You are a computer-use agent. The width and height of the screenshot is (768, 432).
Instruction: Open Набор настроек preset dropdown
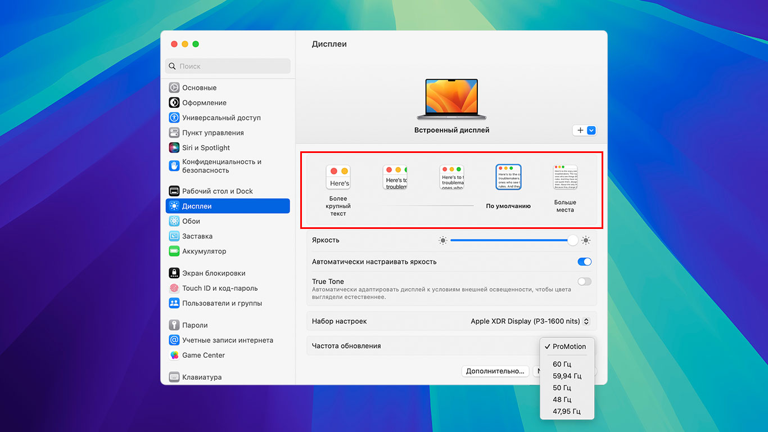530,322
